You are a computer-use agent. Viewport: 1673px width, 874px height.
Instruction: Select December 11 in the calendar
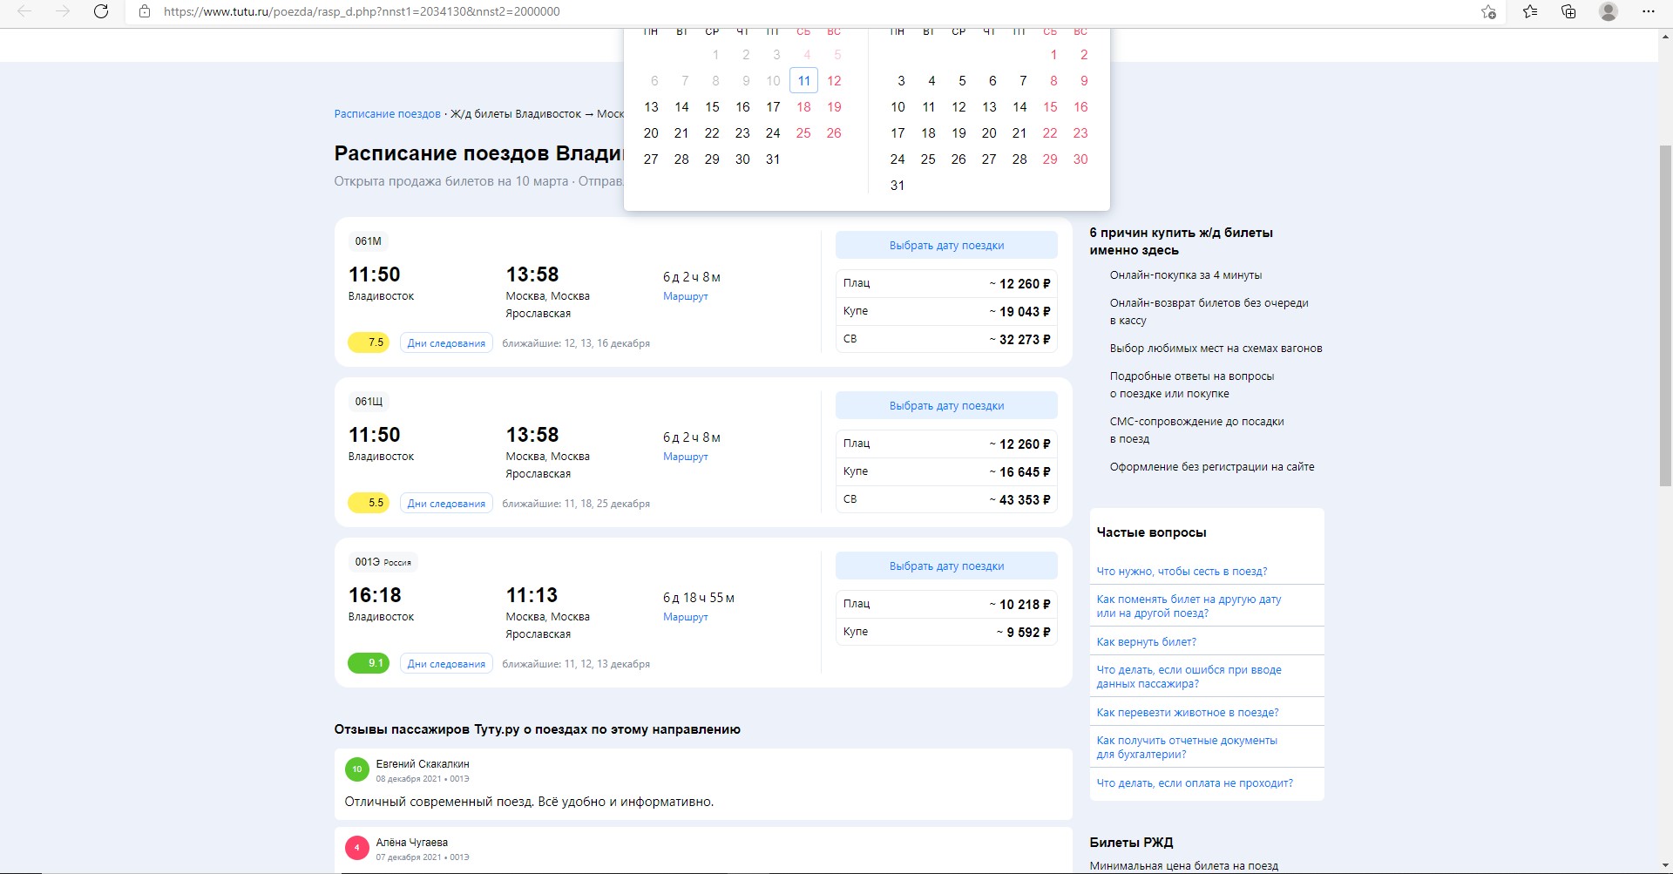coord(803,81)
